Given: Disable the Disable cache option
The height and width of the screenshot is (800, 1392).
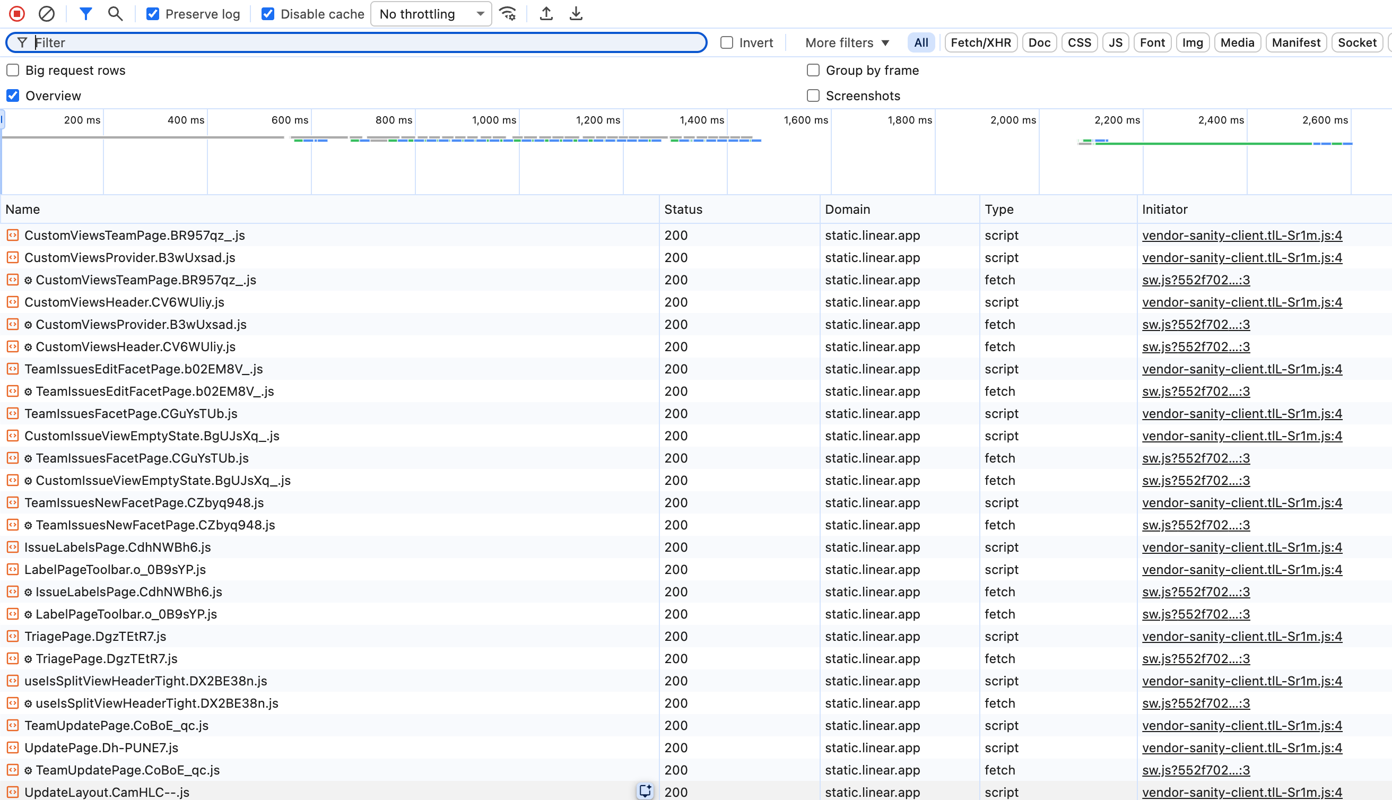Looking at the screenshot, I should point(267,14).
